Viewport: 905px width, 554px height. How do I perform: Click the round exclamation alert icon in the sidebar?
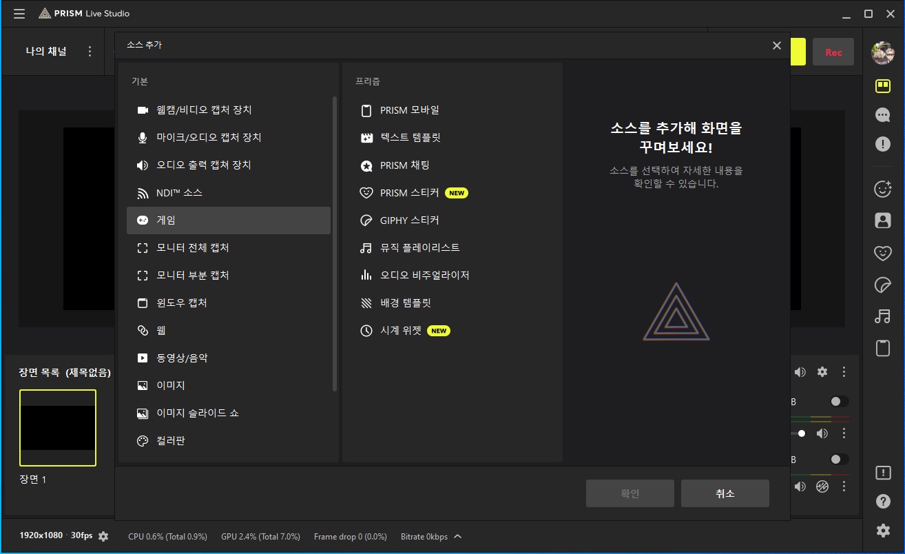click(x=882, y=144)
